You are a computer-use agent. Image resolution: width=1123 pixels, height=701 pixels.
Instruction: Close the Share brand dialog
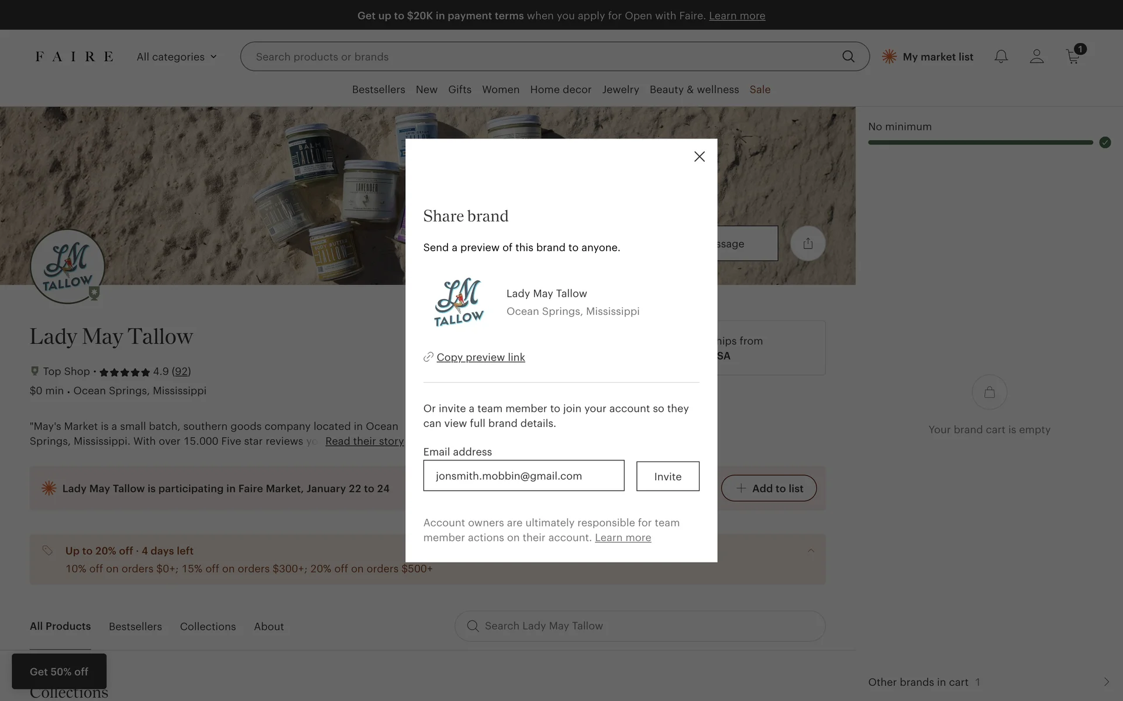(x=699, y=157)
